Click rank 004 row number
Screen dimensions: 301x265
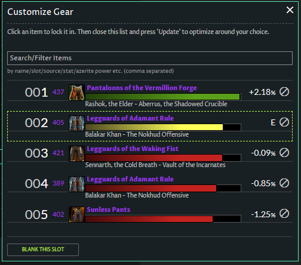tap(36, 183)
